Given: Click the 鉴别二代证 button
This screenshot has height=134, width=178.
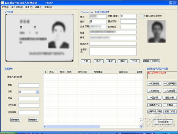Looking at the screenshot, I should click(170, 111).
